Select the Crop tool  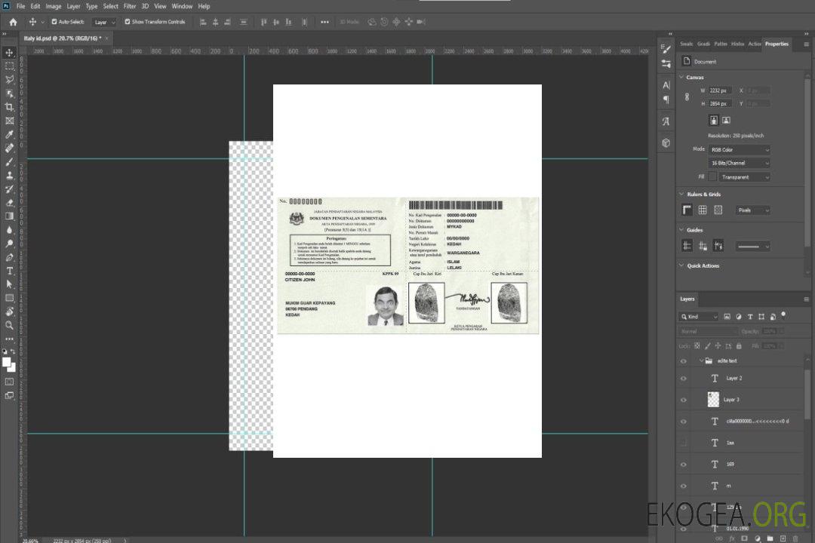[9, 107]
